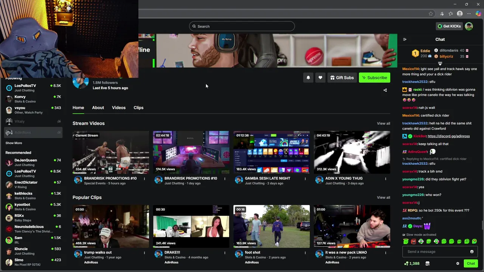Screen dimensions: 484x272
Task: Click the Gift Subs button
Action: tap(342, 77)
